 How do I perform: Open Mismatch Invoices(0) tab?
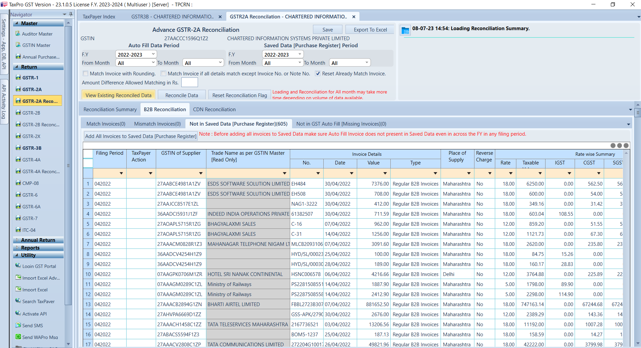coord(157,124)
